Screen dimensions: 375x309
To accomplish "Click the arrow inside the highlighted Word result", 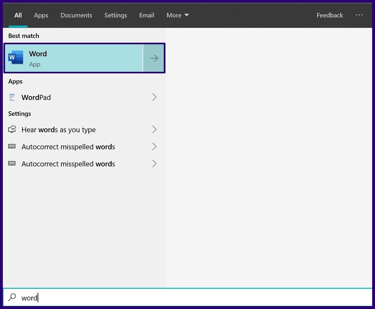I will click(x=154, y=58).
